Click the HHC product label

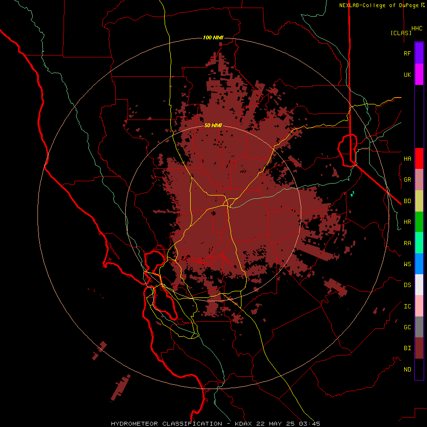tap(417, 28)
